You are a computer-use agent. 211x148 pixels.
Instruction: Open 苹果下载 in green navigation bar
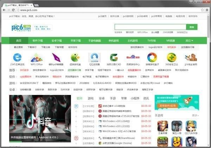tap(76, 41)
